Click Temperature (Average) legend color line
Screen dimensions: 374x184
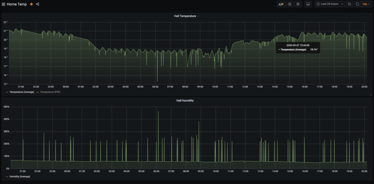tap(7, 92)
